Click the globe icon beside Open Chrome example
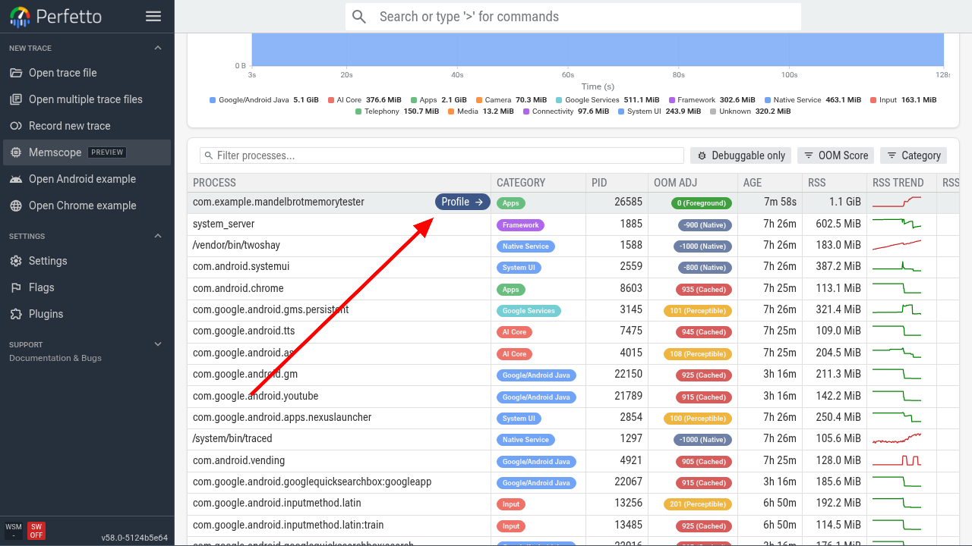The height and width of the screenshot is (546, 972). [x=15, y=206]
